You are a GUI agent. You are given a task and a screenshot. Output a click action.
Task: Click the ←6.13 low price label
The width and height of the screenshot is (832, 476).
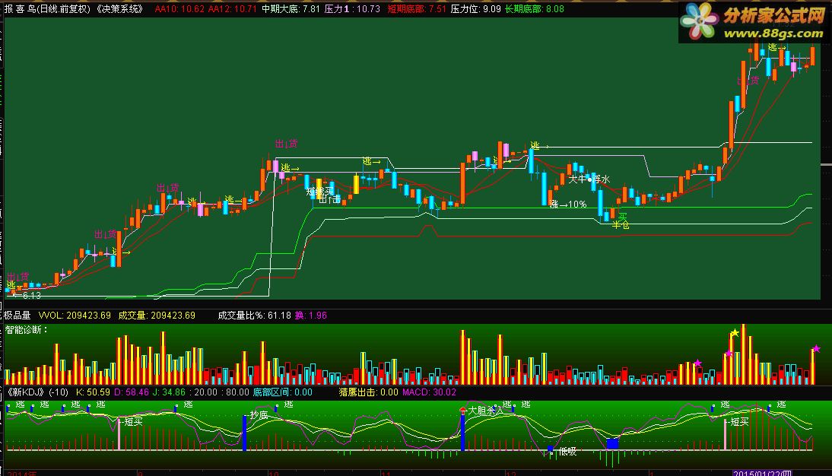tap(27, 296)
